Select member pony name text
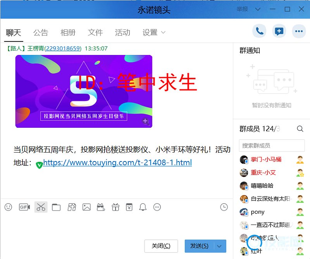310x259 pixels. pos(258,212)
